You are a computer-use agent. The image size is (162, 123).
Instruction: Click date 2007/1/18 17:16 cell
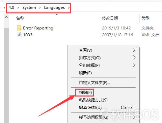coord(118,35)
